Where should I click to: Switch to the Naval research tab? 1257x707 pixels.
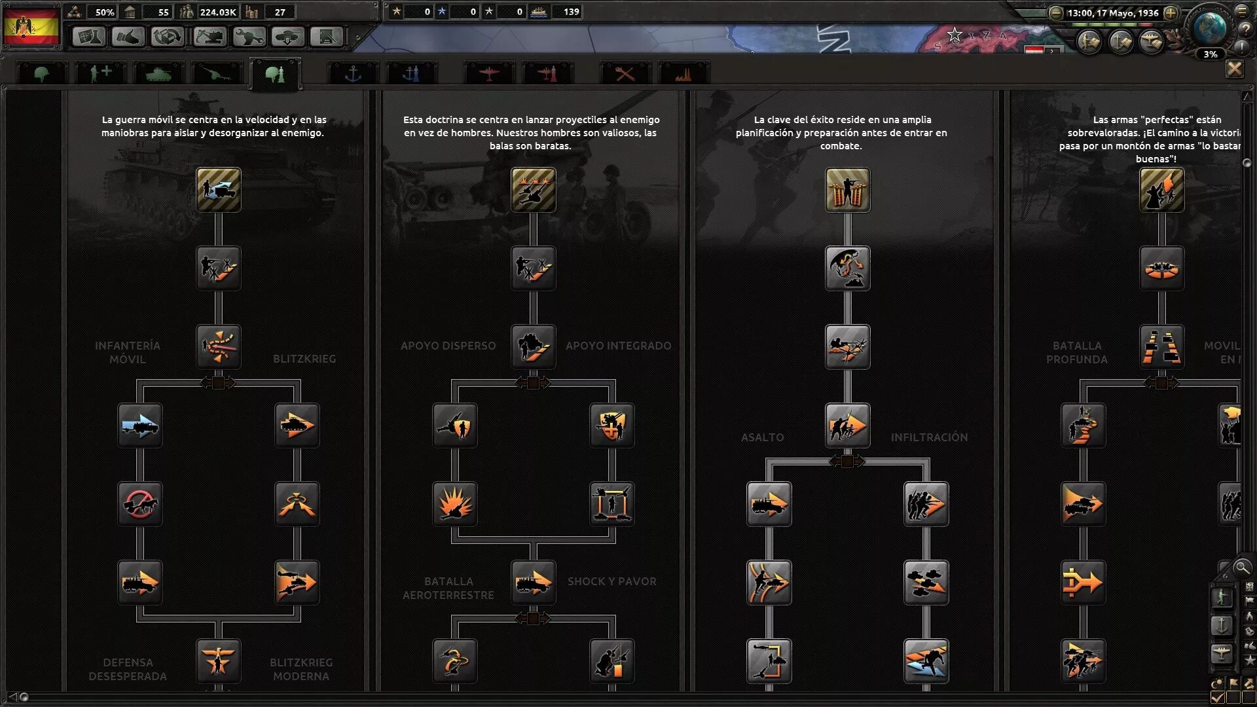[353, 74]
